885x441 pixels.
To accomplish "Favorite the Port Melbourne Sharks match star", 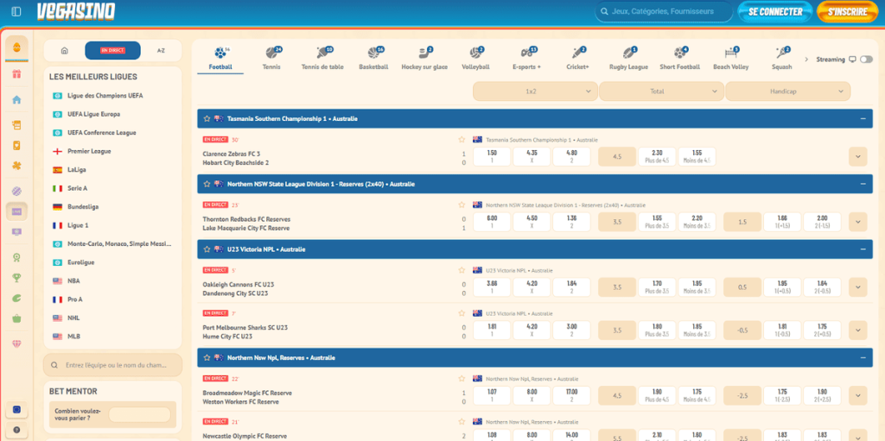I will click(x=462, y=313).
